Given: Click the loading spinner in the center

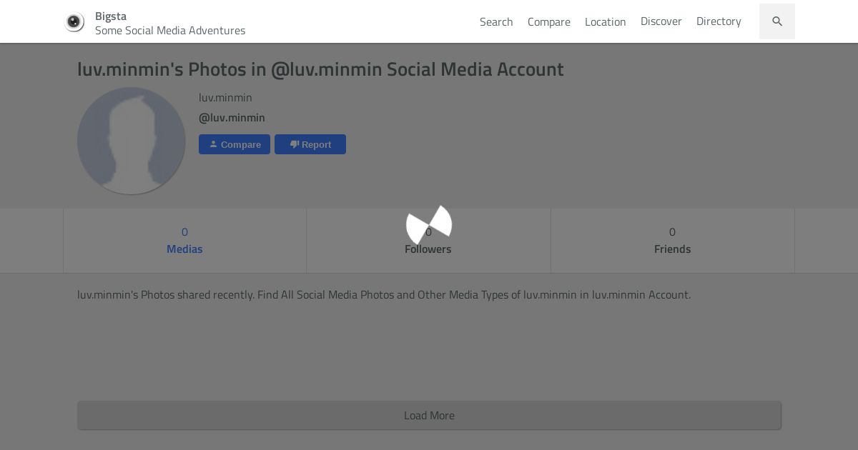Looking at the screenshot, I should [429, 225].
